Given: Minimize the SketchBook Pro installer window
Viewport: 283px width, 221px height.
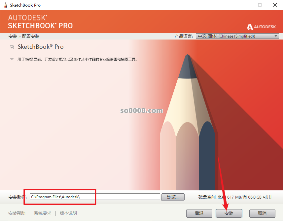Looking at the screenshot, I should (245, 5).
